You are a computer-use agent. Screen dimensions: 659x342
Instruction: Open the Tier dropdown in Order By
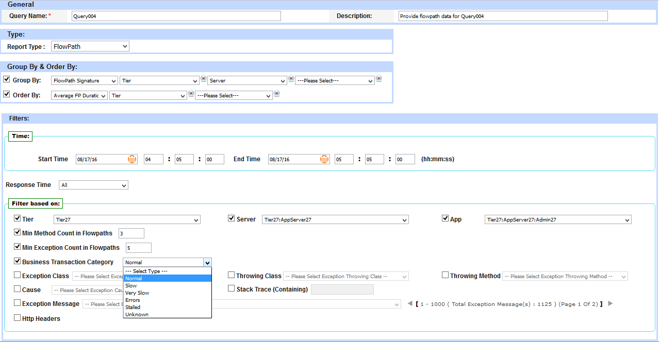tap(148, 96)
